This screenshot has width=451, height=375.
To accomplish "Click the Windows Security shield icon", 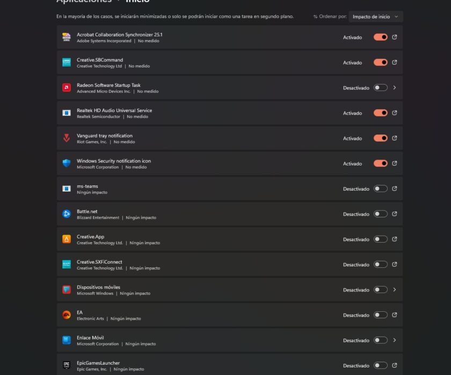I will 66,163.
